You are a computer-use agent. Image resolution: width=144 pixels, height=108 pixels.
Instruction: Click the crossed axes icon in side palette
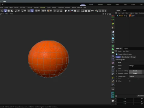click(x=113, y=20)
